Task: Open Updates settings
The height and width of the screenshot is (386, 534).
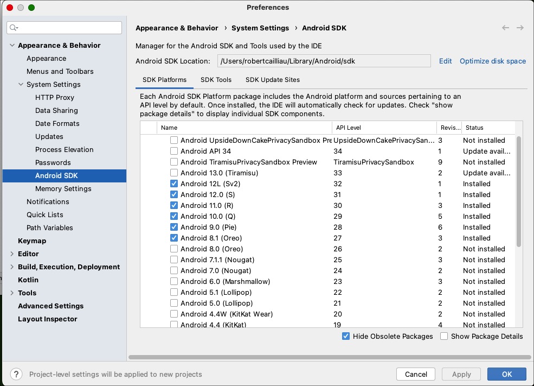Action: coord(49,136)
